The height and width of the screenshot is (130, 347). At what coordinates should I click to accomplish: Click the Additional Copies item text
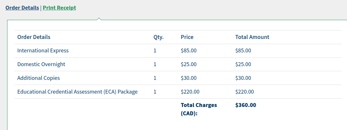point(39,78)
